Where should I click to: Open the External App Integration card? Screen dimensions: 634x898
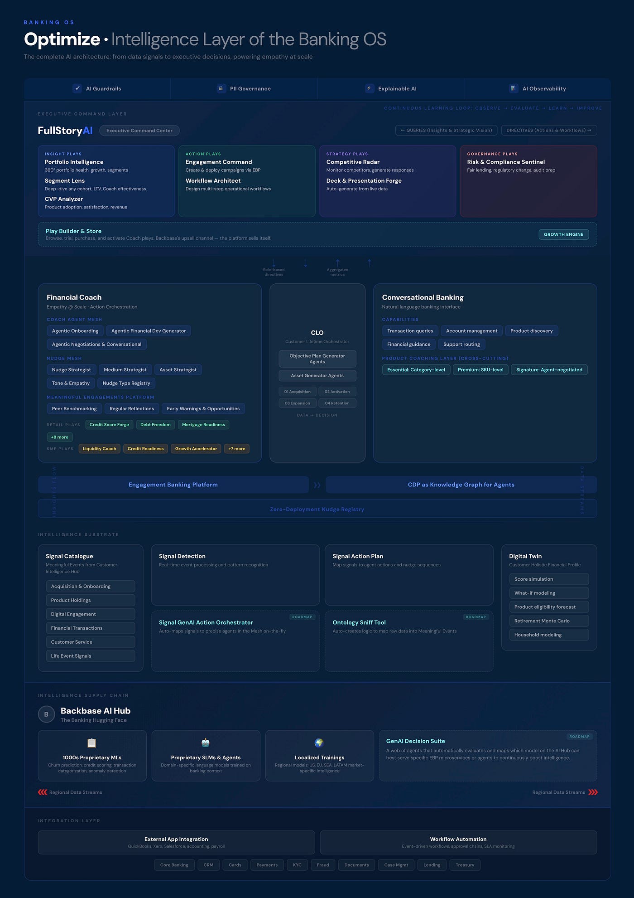pyautogui.click(x=176, y=842)
